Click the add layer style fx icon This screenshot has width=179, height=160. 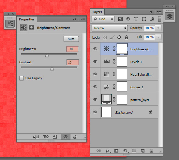(108, 151)
